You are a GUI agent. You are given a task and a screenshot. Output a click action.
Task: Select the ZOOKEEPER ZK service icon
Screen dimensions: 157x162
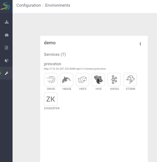(x=51, y=99)
